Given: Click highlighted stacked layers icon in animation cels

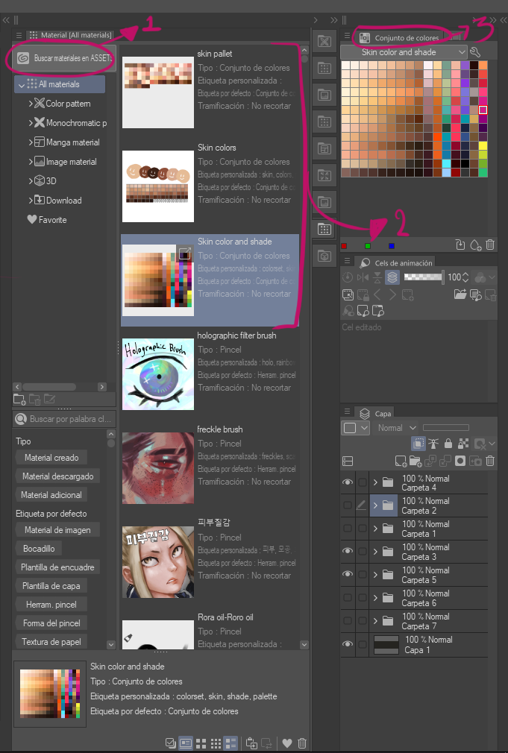Looking at the screenshot, I should [392, 277].
